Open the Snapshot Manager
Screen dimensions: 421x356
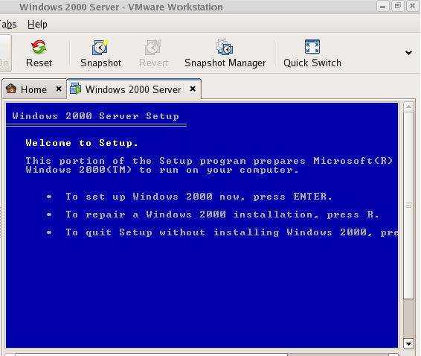coord(225,54)
